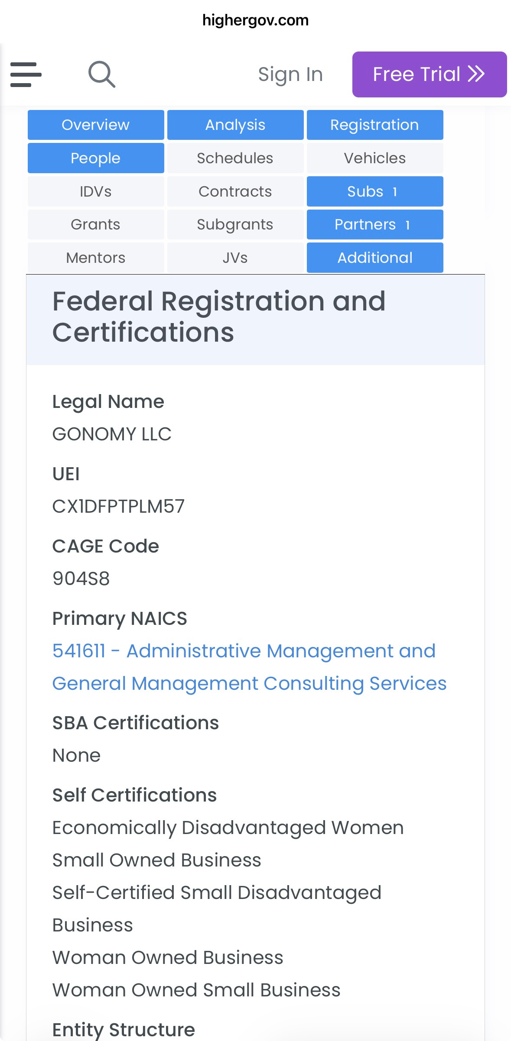511x1041 pixels.
Task: Click the Sign In link
Action: click(x=290, y=74)
